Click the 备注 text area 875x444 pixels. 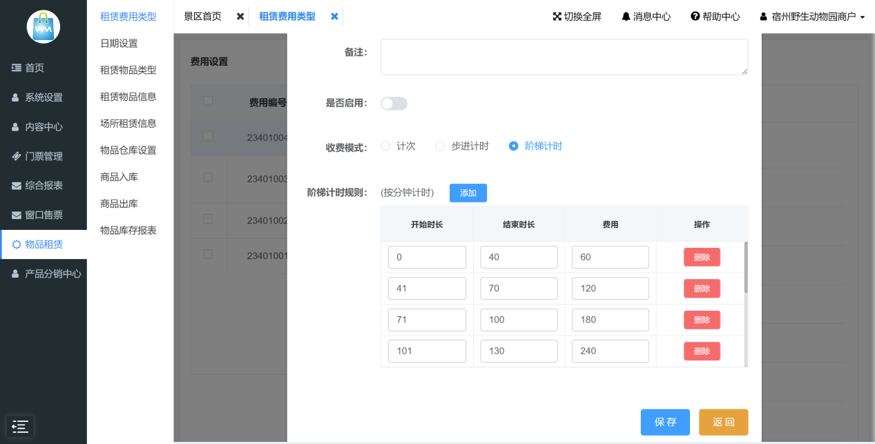[x=564, y=57]
